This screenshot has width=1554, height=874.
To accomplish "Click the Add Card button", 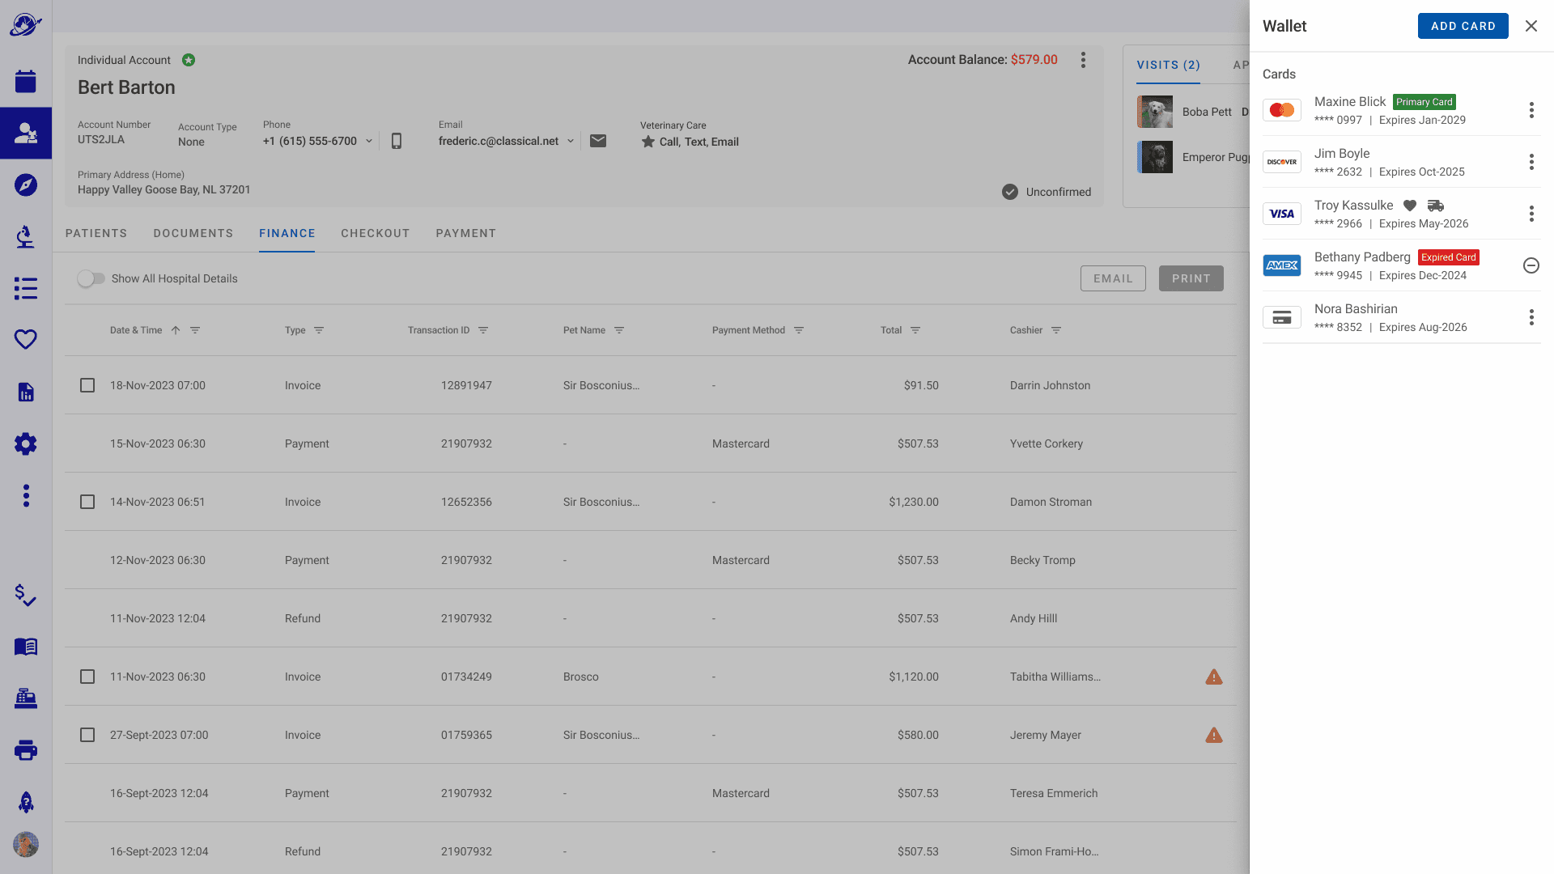I will click(x=1463, y=26).
